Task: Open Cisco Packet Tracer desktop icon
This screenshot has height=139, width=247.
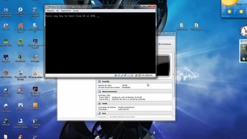Action: (35, 123)
